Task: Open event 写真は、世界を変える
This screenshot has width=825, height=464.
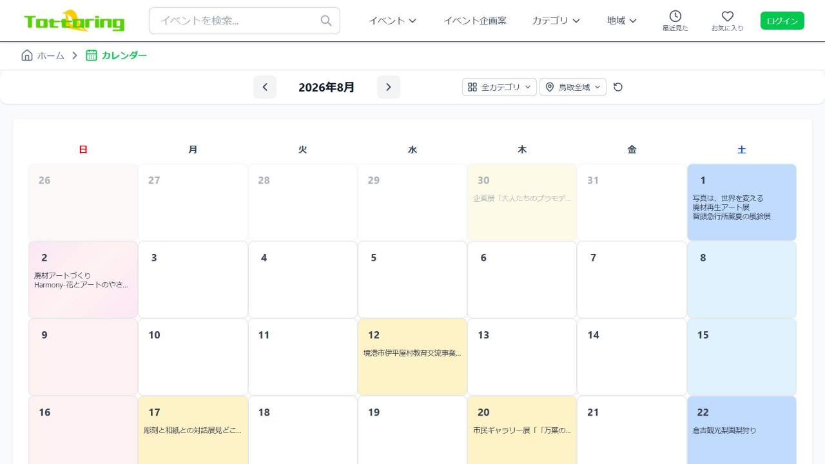Action: coord(728,198)
